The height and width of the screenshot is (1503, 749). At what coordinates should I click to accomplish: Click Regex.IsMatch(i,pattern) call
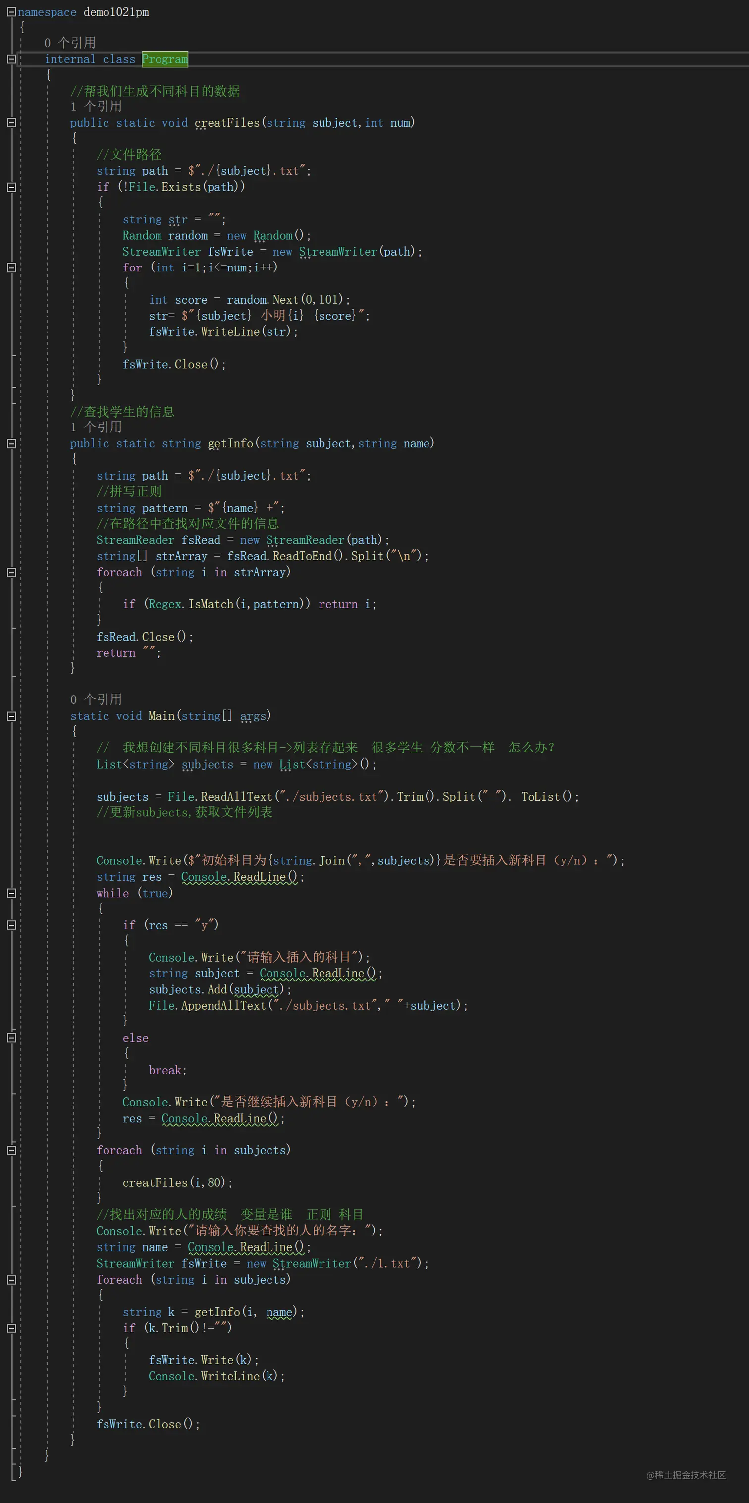tap(229, 604)
